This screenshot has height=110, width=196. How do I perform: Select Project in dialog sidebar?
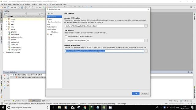coord(50,19)
